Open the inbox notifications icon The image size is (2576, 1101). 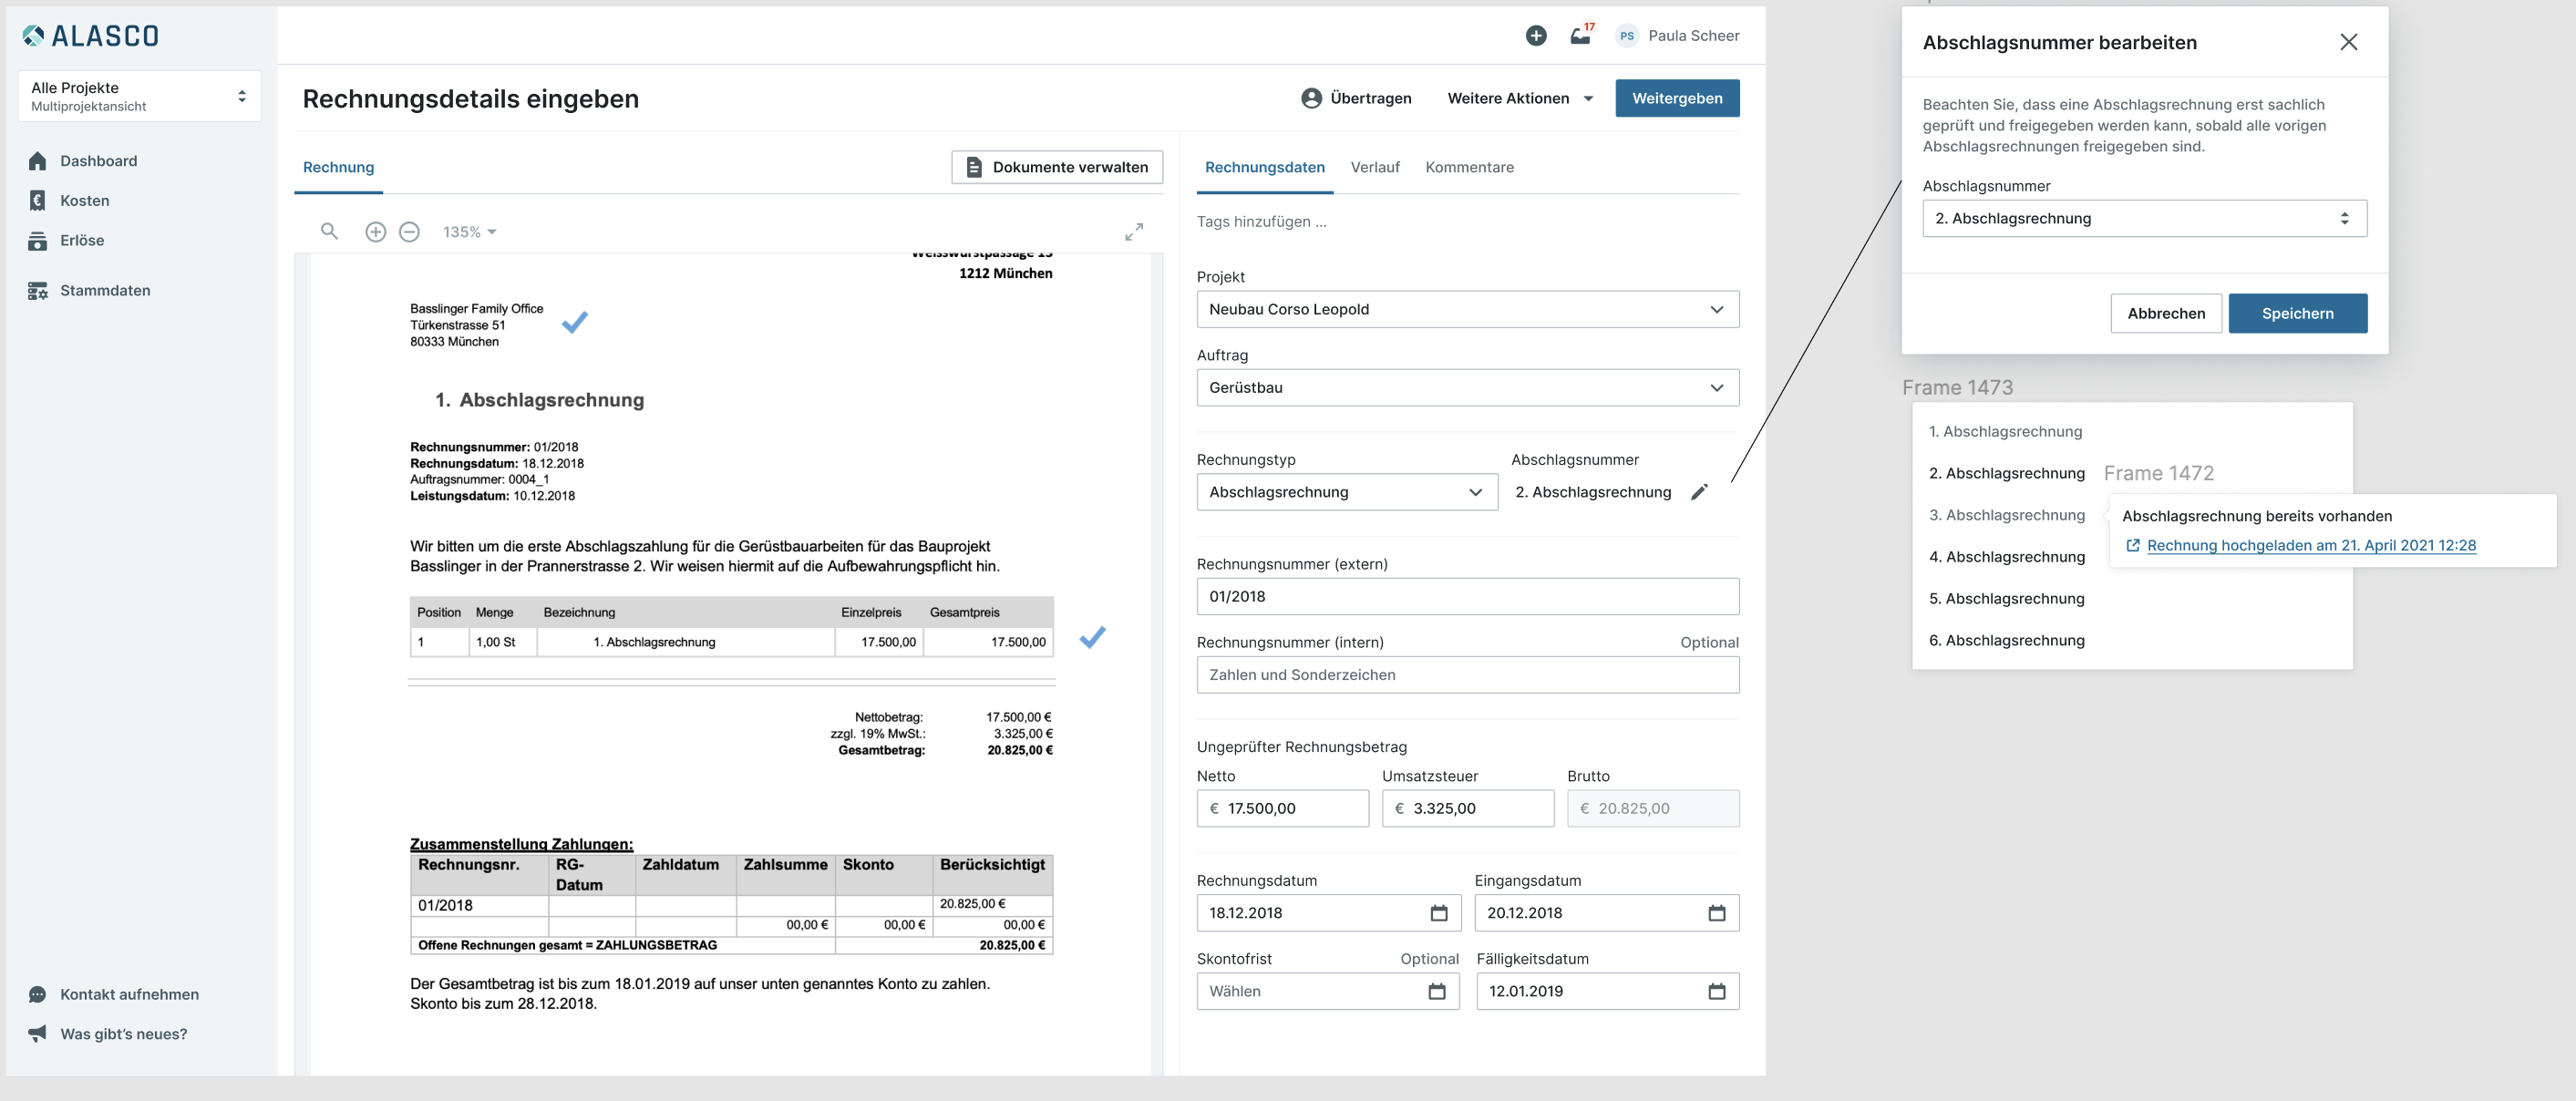click(1580, 36)
